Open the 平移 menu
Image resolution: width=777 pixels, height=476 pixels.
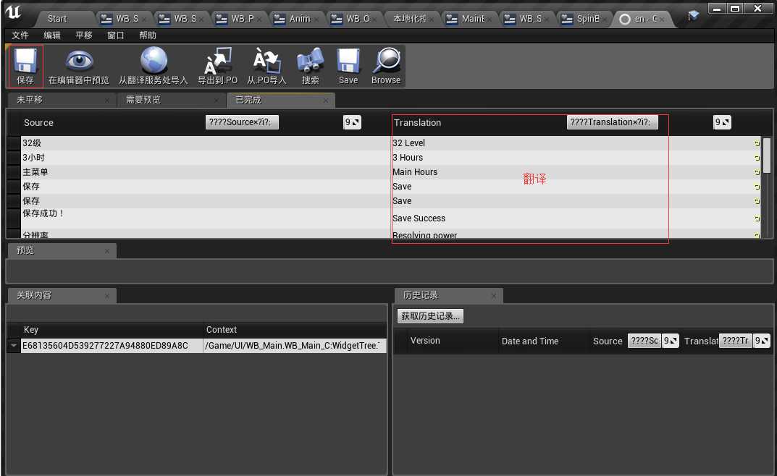[84, 35]
